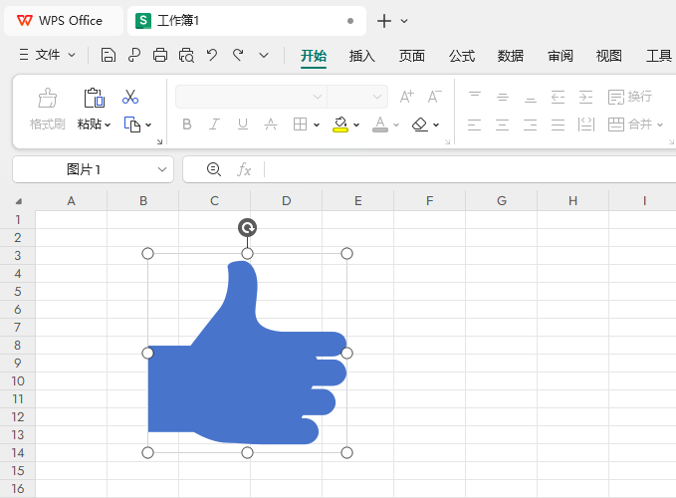Toggle Bold formatting

(187, 124)
